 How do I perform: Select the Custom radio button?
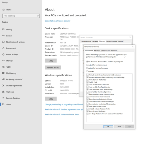(87, 71)
